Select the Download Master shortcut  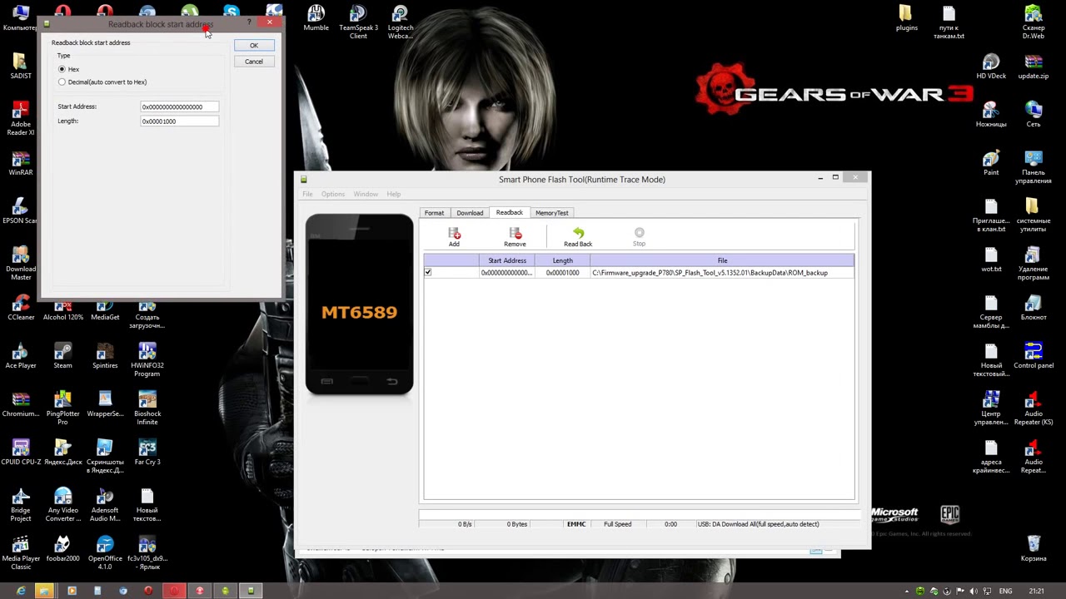pos(21,264)
